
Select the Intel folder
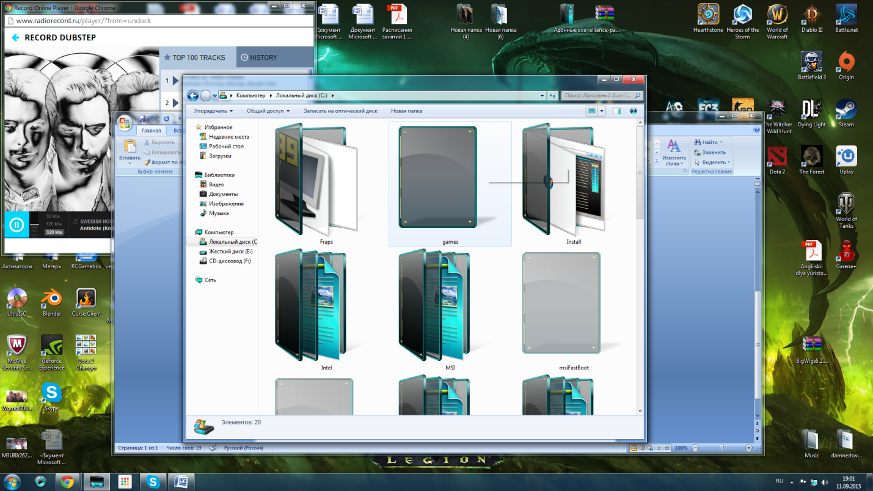click(x=326, y=310)
